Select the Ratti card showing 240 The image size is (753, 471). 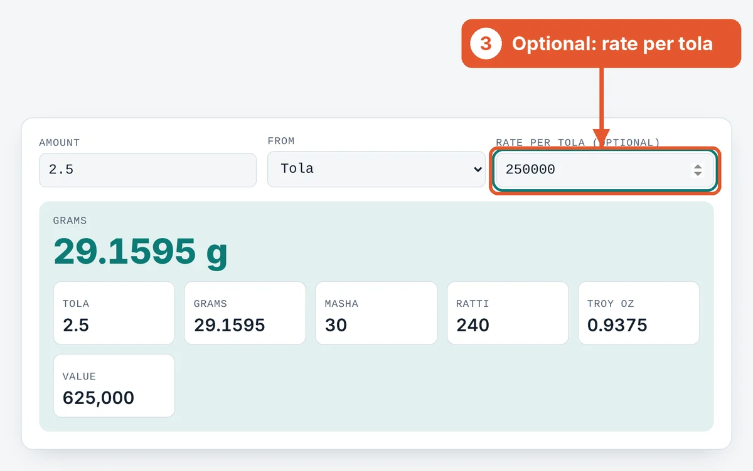pos(508,313)
